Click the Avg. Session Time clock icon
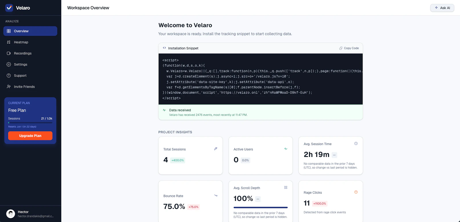This screenshot has height=222, width=460. (x=356, y=143)
